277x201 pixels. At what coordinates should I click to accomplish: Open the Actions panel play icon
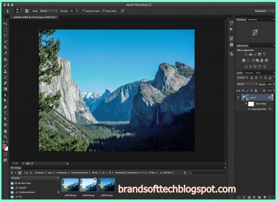(232, 29)
